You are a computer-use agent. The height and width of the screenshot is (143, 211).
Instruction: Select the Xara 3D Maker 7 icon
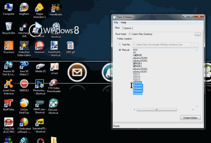24,69
